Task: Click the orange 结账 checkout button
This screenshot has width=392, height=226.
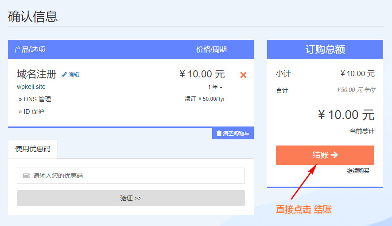Action: coord(325,155)
